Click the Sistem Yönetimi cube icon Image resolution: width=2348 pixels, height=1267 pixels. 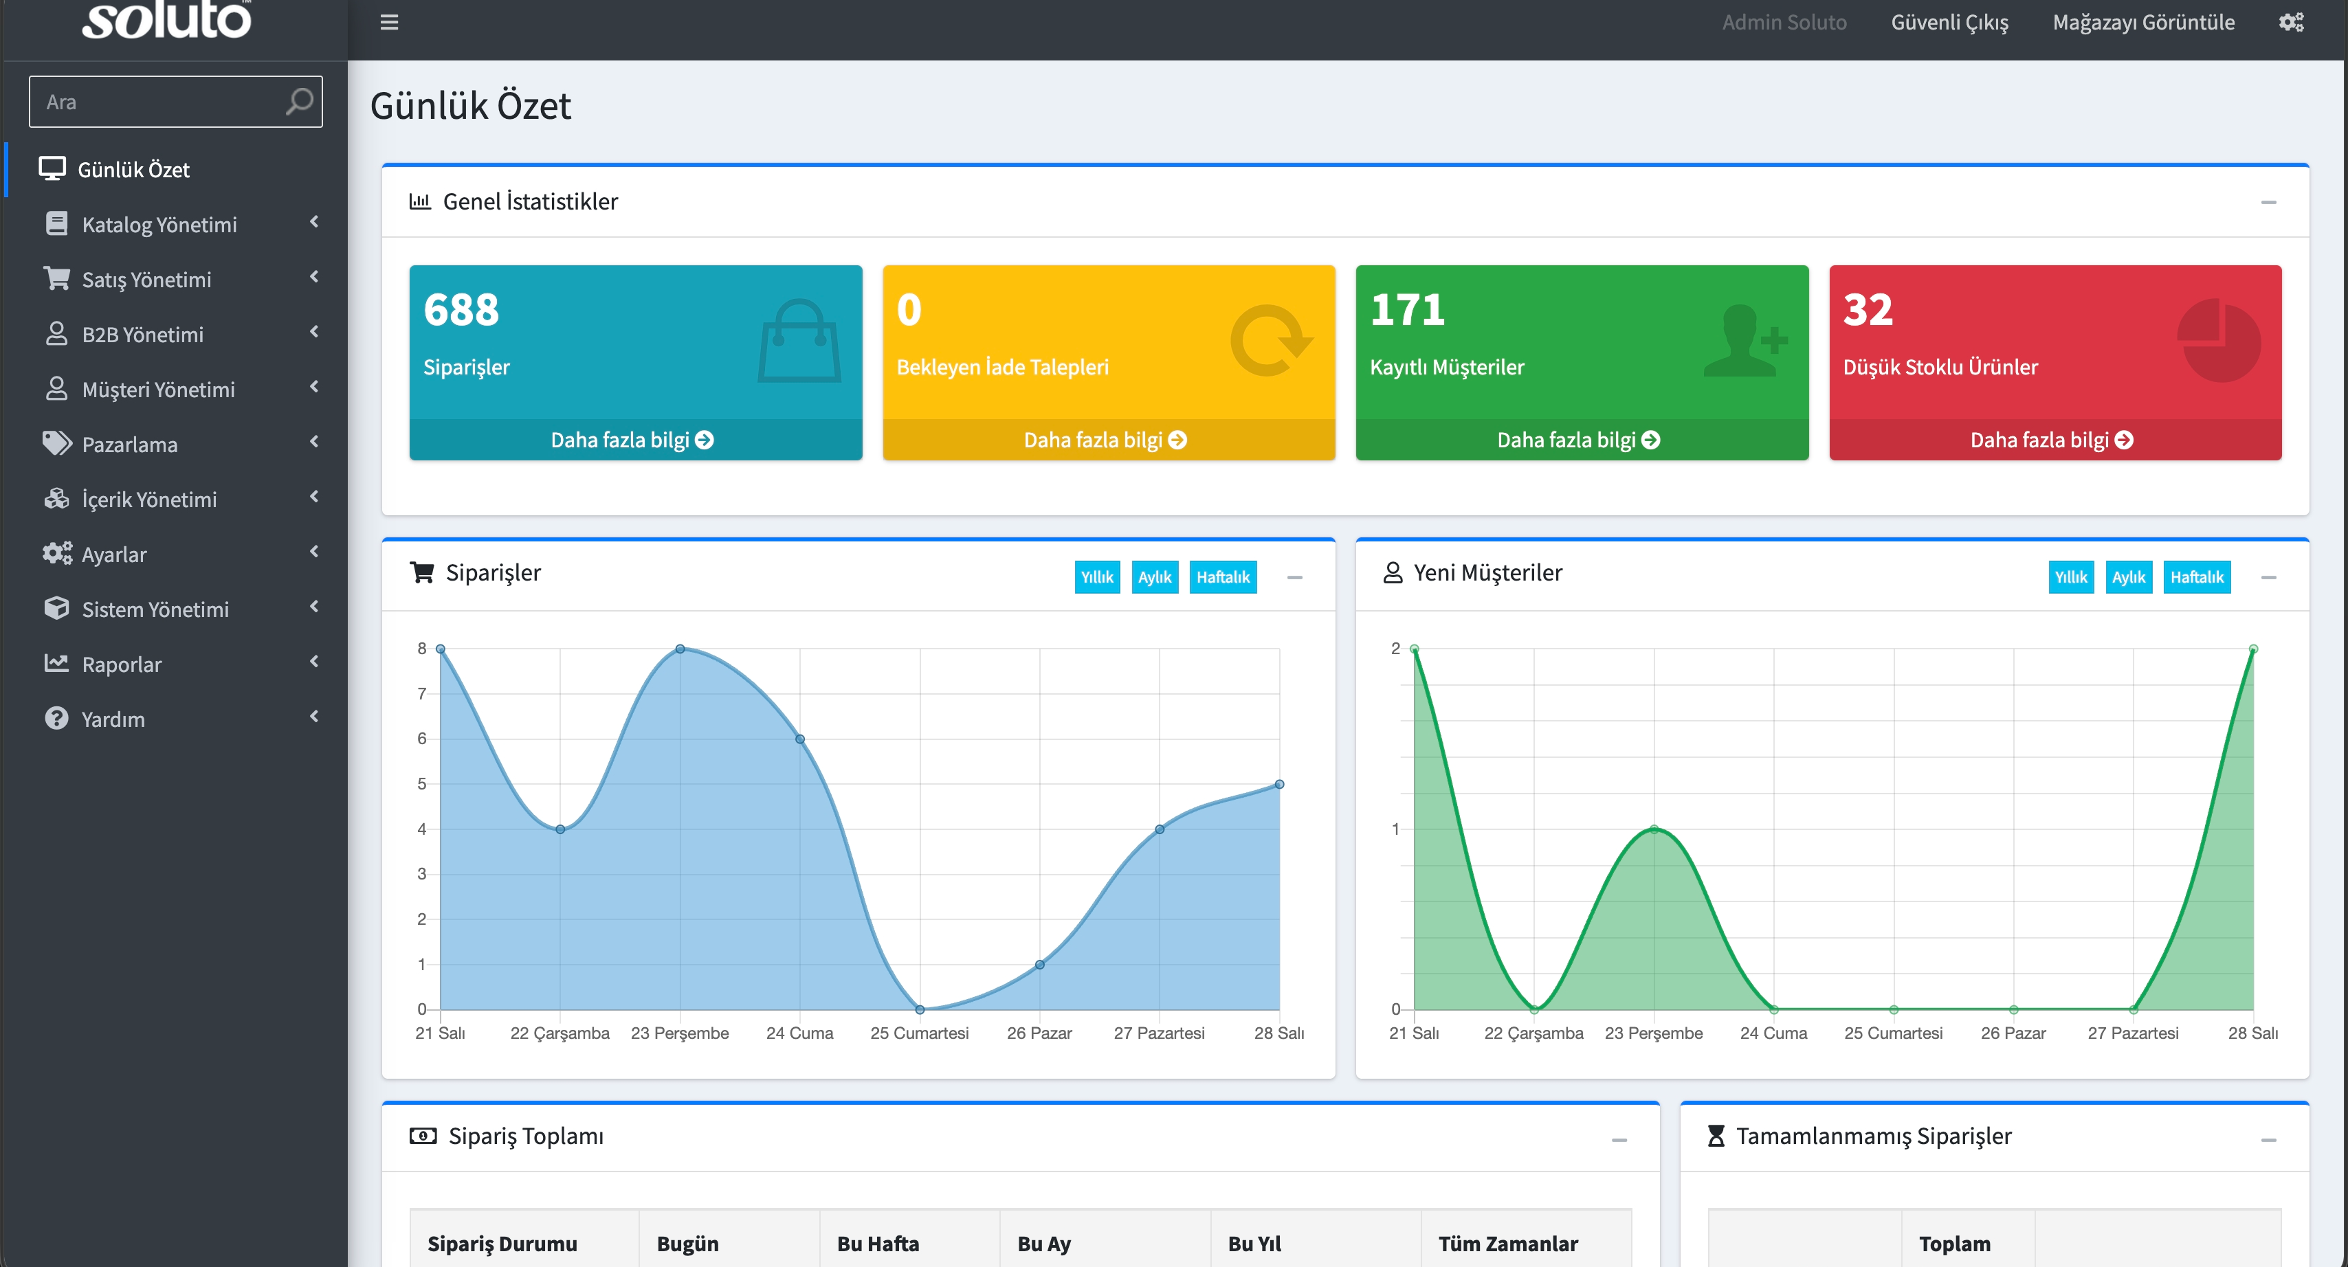click(x=56, y=609)
